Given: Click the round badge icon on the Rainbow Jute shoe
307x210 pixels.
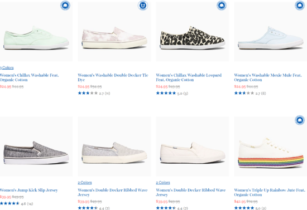Looking at the screenshot, I should (x=300, y=120).
